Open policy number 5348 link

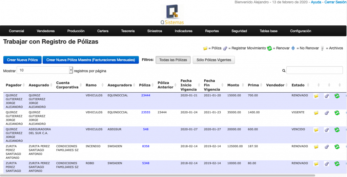pyautogui.click(x=146, y=163)
